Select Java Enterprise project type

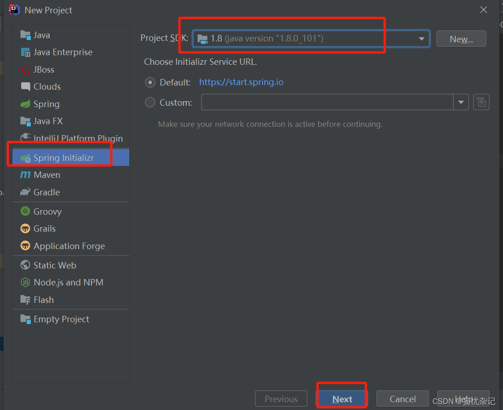pos(70,52)
